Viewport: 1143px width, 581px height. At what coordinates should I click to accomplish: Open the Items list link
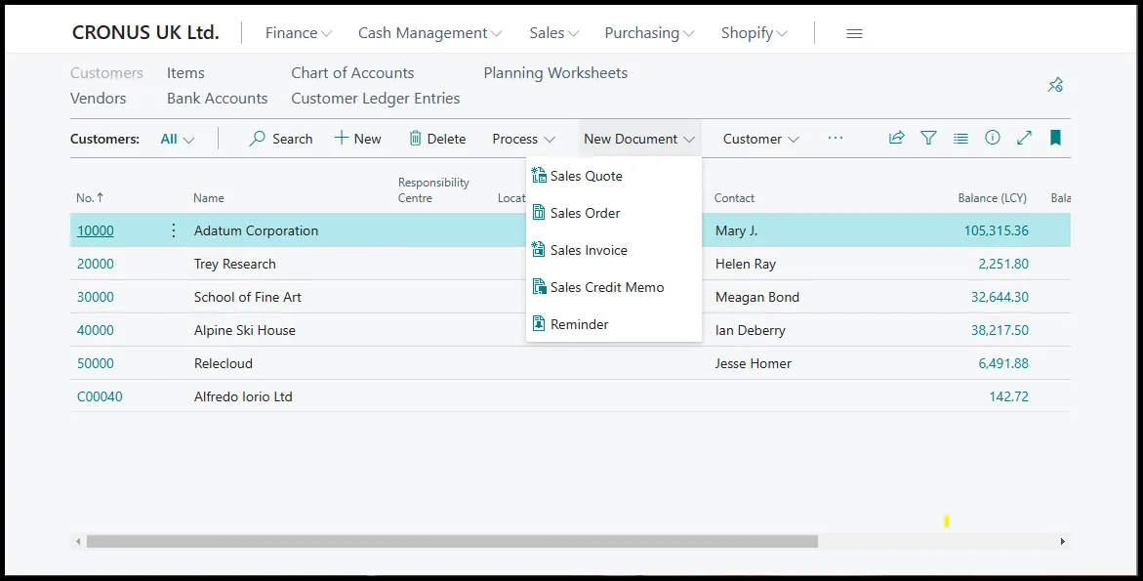[x=185, y=73]
